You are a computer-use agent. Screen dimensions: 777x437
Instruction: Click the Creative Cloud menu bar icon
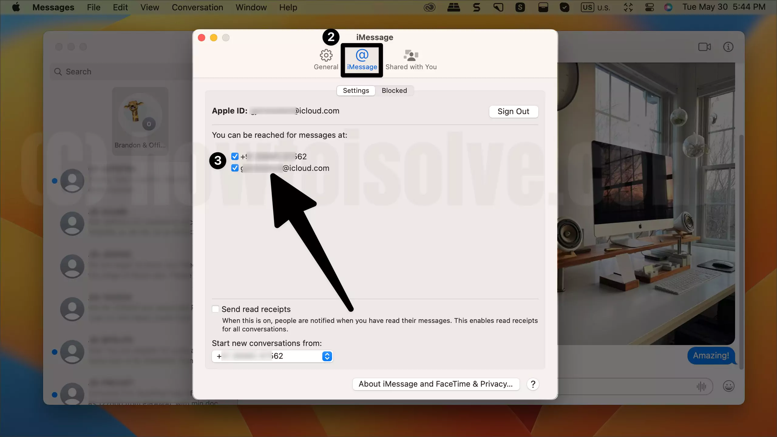[429, 7]
